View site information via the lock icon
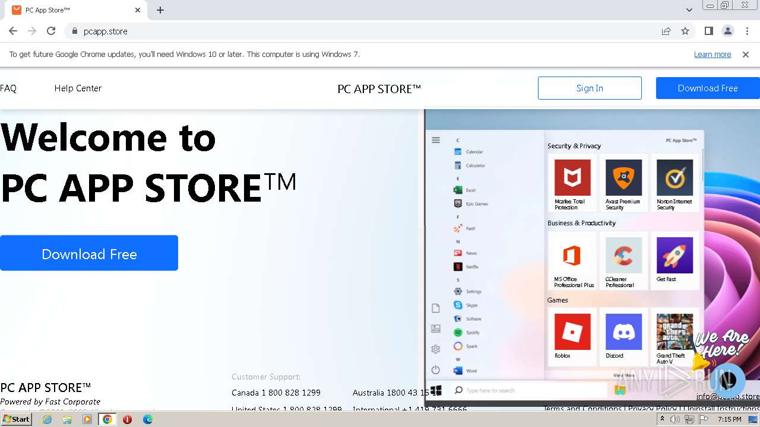This screenshot has height=427, width=760. tap(74, 31)
